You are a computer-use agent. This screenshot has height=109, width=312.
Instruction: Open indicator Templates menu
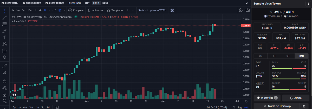pyautogui.click(x=115, y=10)
